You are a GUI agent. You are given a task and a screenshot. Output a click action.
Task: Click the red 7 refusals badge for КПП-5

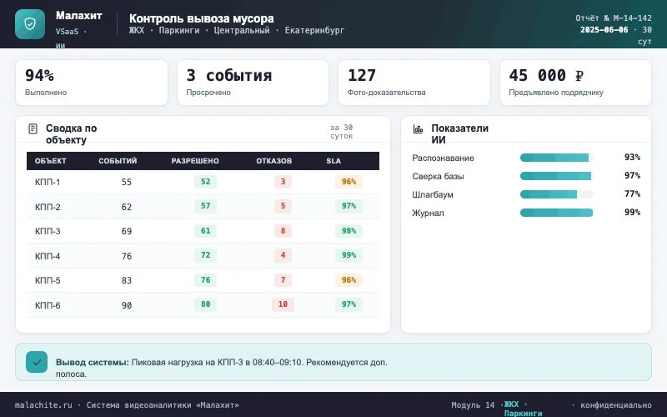283,280
